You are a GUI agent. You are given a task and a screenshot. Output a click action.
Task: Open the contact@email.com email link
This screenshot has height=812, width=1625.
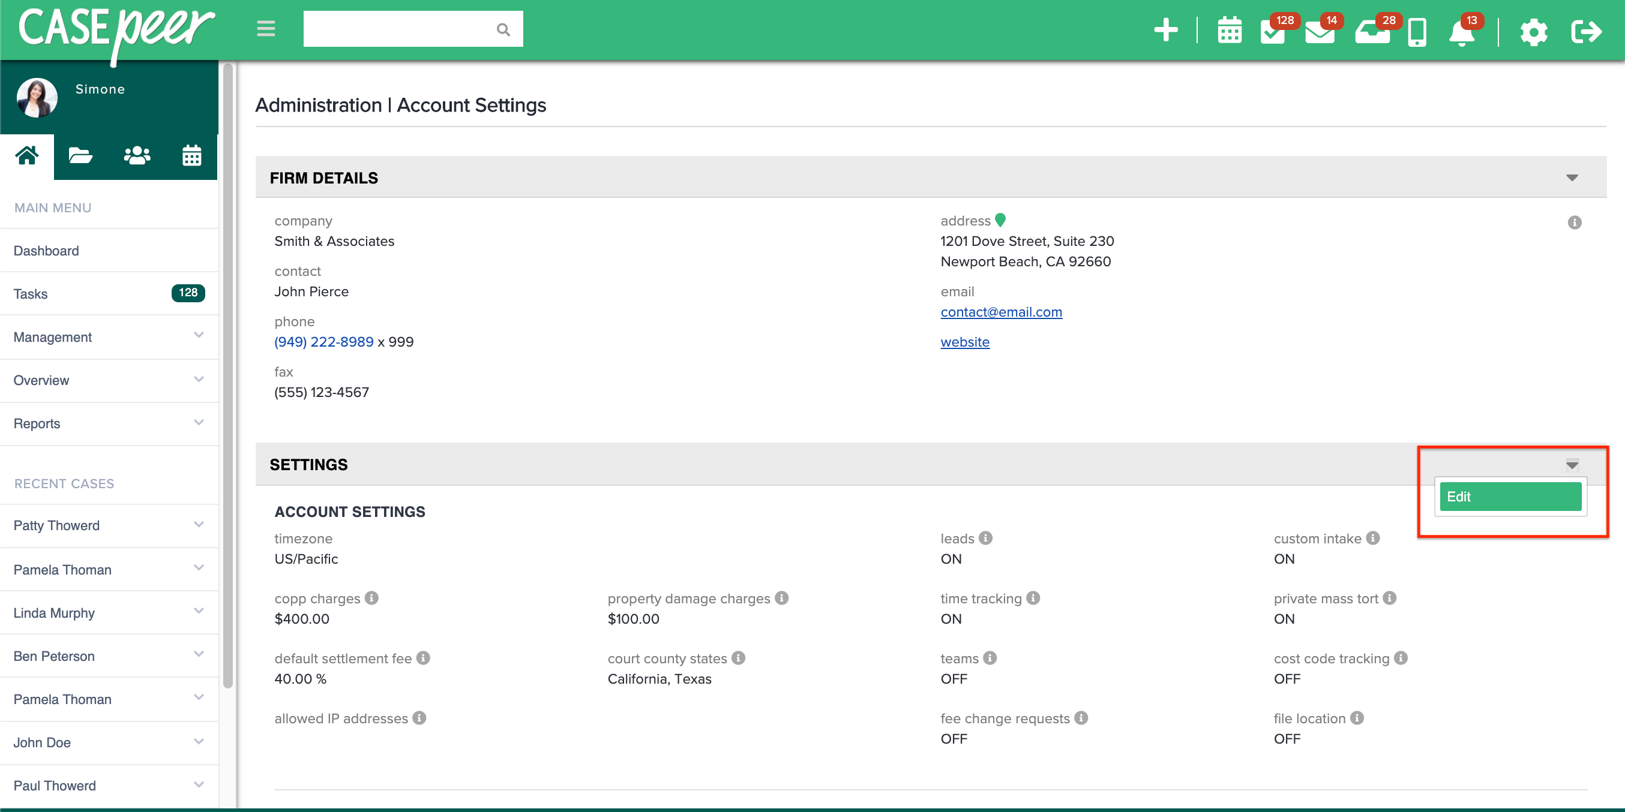(x=1001, y=311)
